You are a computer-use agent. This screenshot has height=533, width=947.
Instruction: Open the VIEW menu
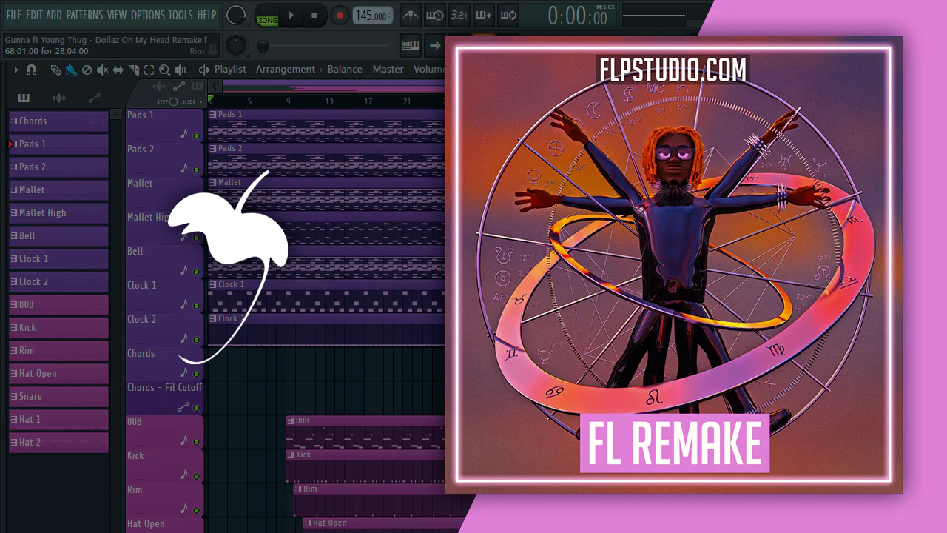pyautogui.click(x=117, y=15)
